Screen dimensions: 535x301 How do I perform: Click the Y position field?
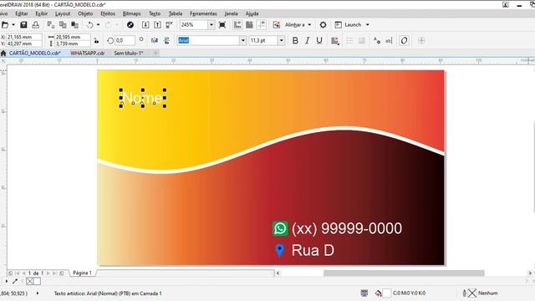coord(24,43)
